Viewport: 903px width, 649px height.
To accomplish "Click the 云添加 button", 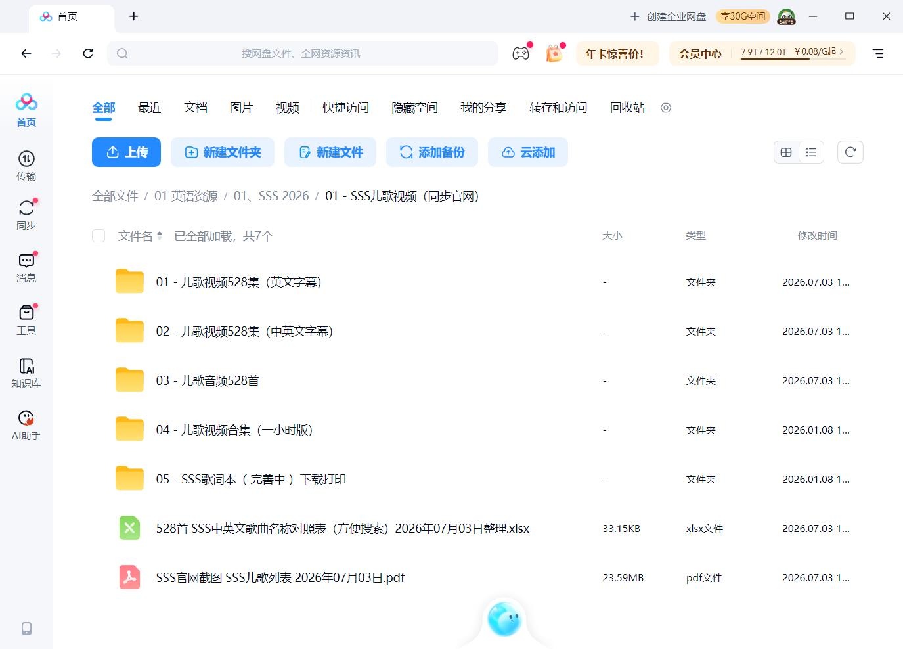I will pos(528,152).
